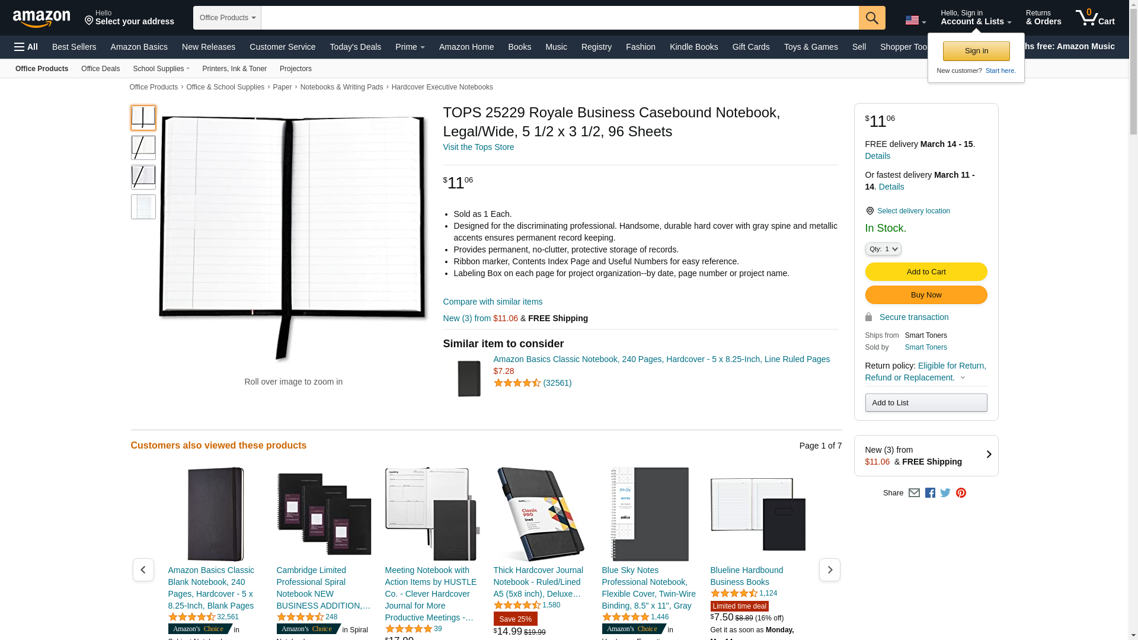The width and height of the screenshot is (1138, 640).
Task: Show next carousel page arrow
Action: point(829,569)
